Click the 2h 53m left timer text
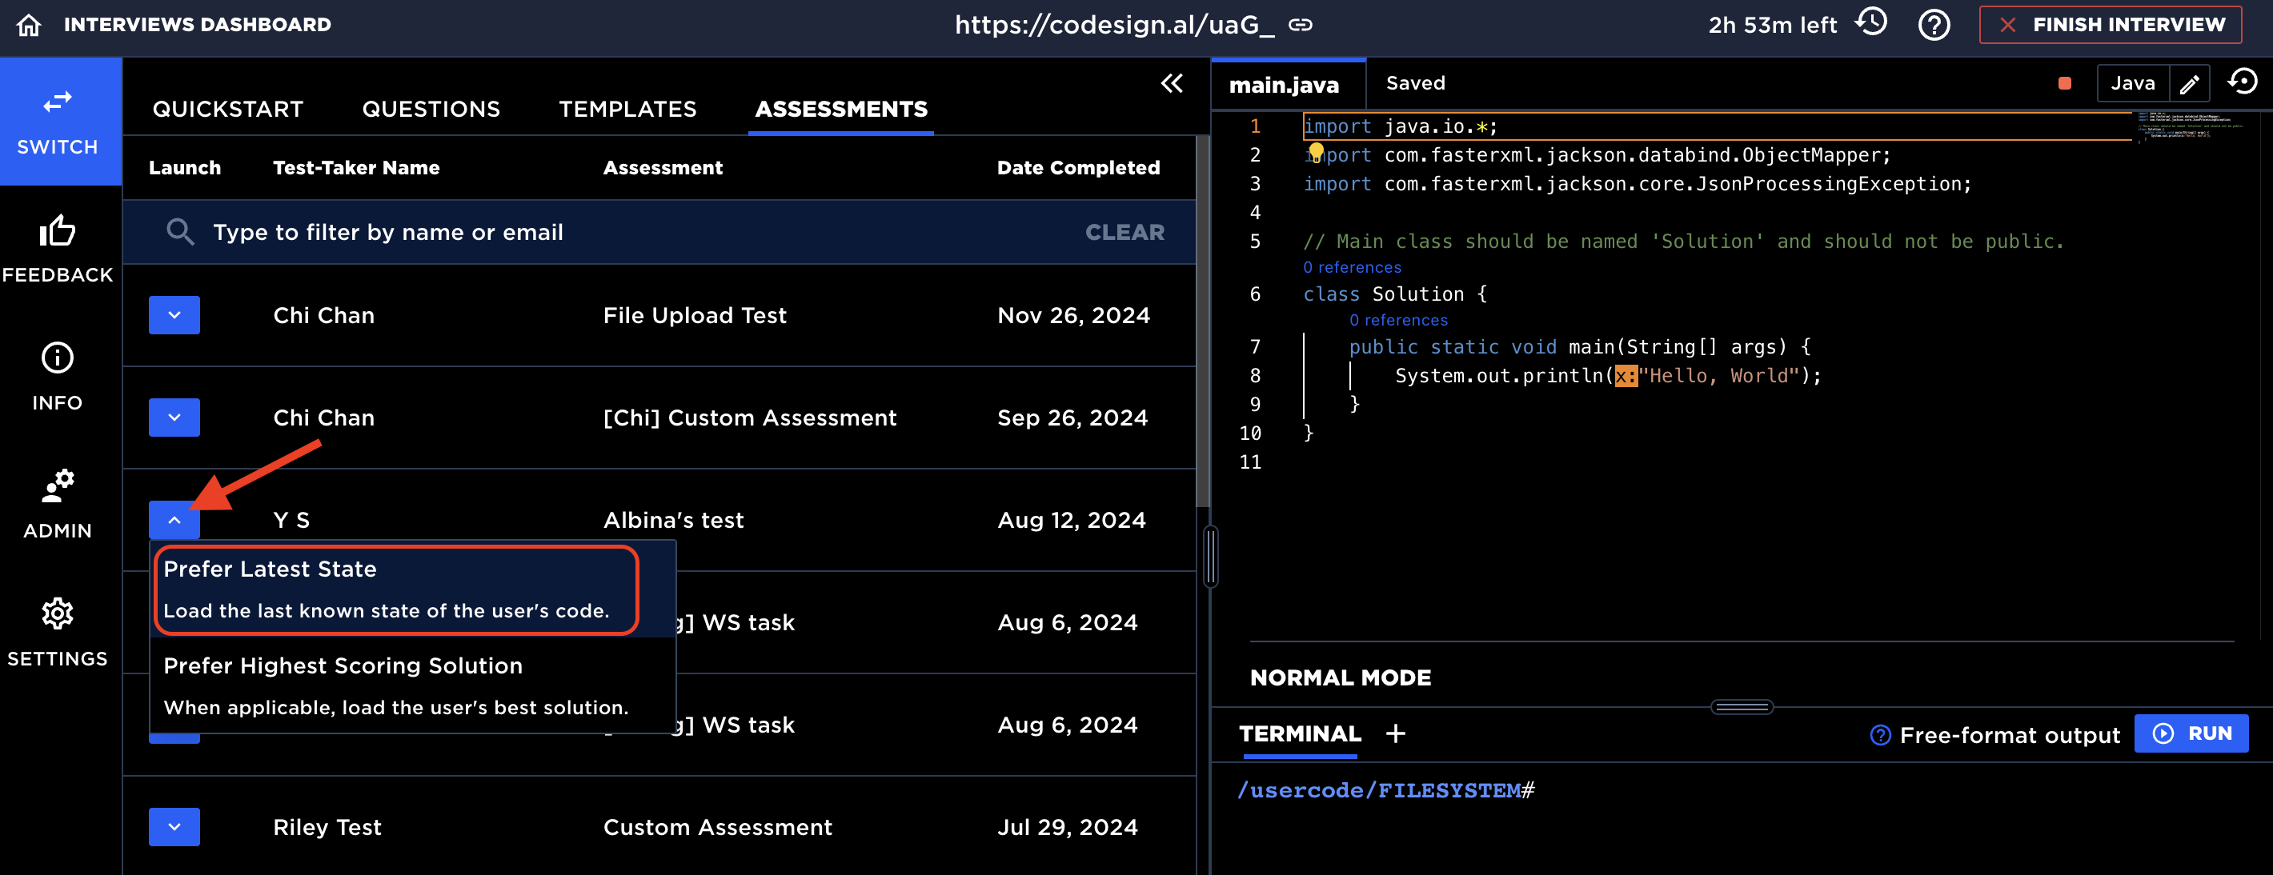This screenshot has width=2273, height=875. pos(1772,25)
